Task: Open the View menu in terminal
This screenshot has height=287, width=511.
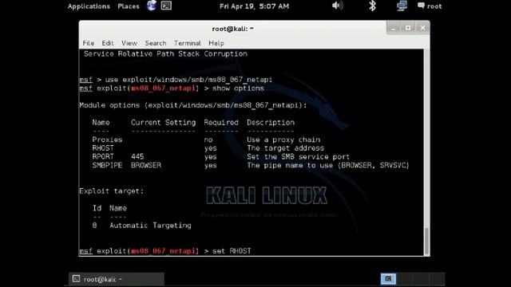Action: 129,43
